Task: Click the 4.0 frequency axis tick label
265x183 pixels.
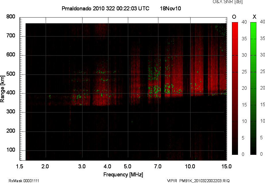Action: point(107,166)
